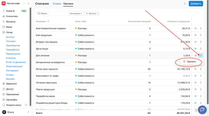Viewport: 209px width, 116px height.
Task: Click the Добавить button
Action: point(196,4)
